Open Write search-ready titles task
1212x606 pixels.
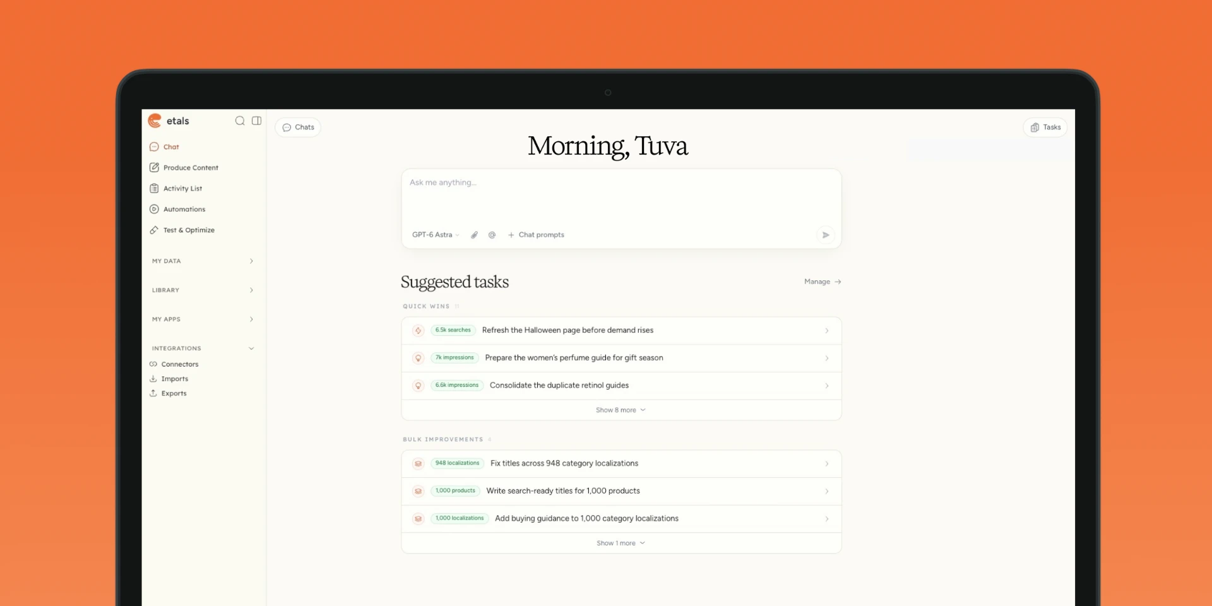point(621,491)
